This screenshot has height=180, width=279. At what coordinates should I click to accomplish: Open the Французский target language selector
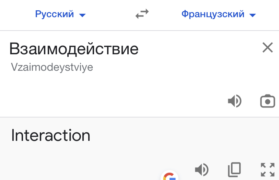click(213, 14)
